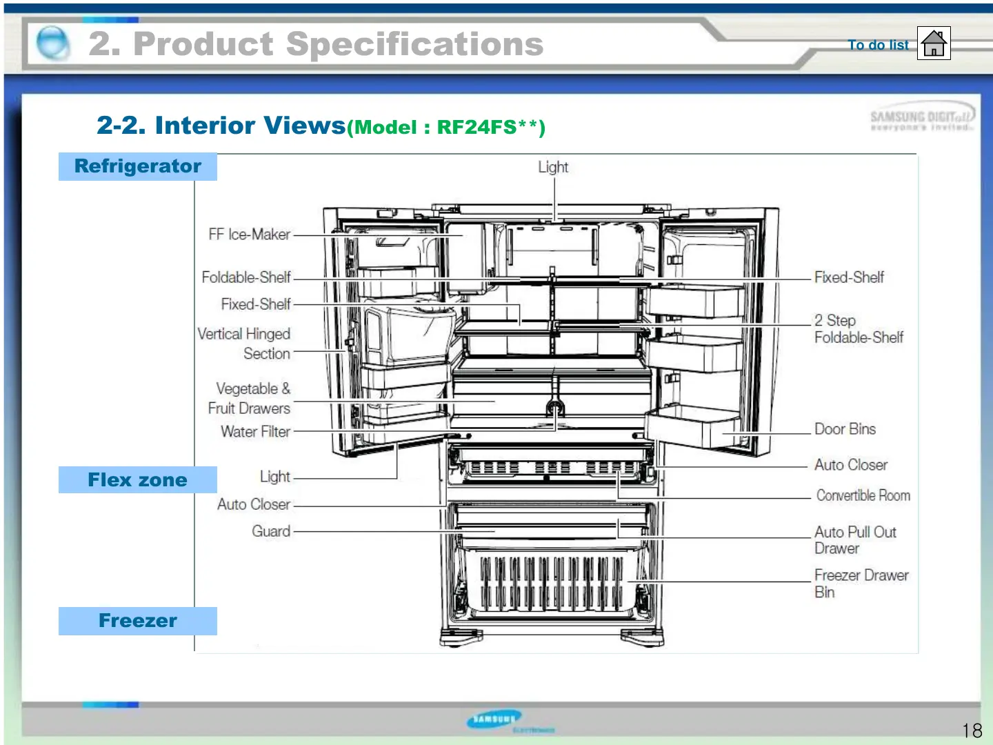The width and height of the screenshot is (993, 745).
Task: Click the Vertical Hinged Section label
Action: tap(245, 344)
